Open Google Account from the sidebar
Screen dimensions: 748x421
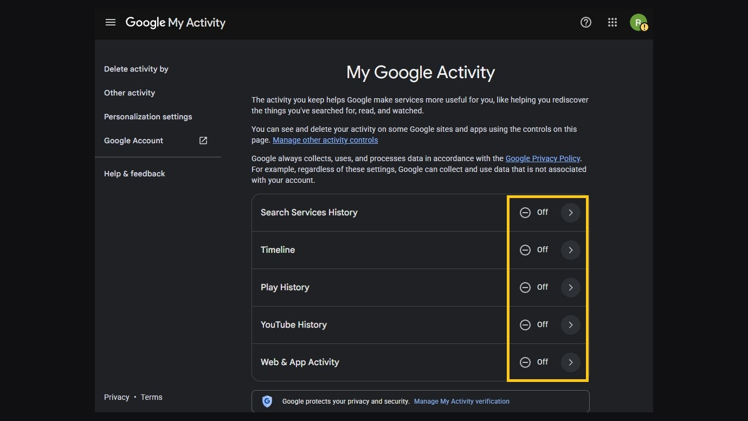pos(133,141)
